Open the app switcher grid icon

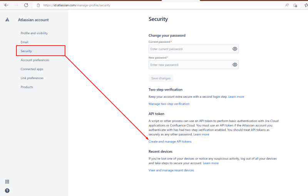point(7,181)
